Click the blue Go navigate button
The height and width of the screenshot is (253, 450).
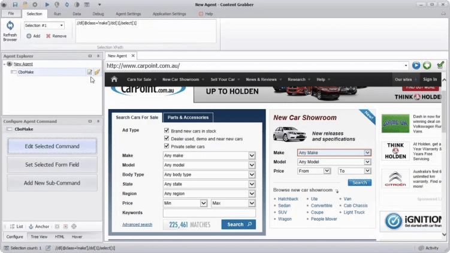click(416, 65)
